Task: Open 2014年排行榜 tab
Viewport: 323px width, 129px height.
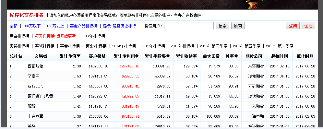Action: [124, 46]
